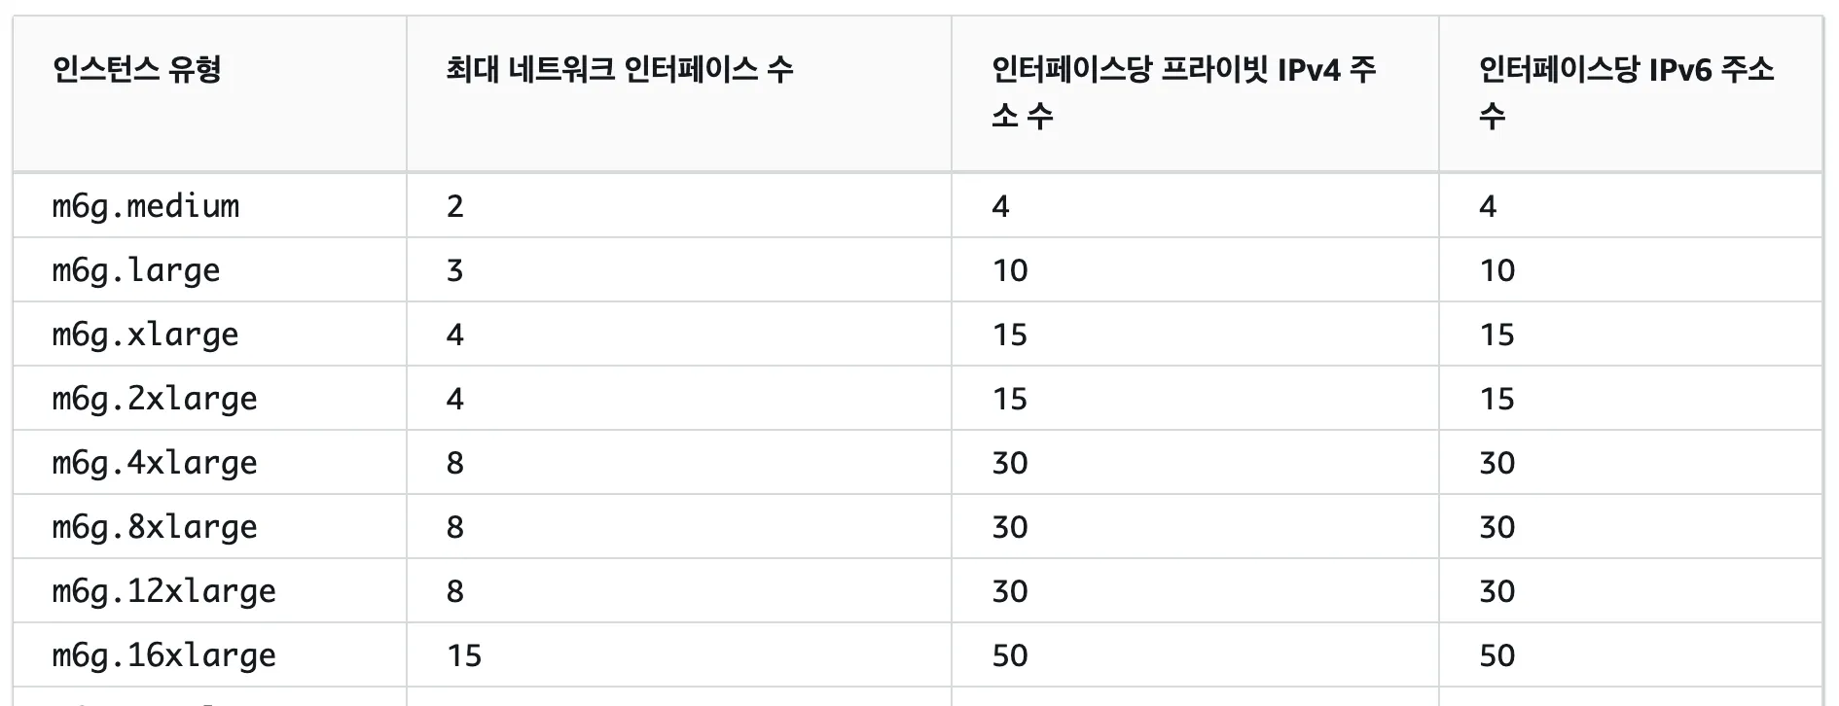Click the m6g.2xlarge row label

coord(155,399)
